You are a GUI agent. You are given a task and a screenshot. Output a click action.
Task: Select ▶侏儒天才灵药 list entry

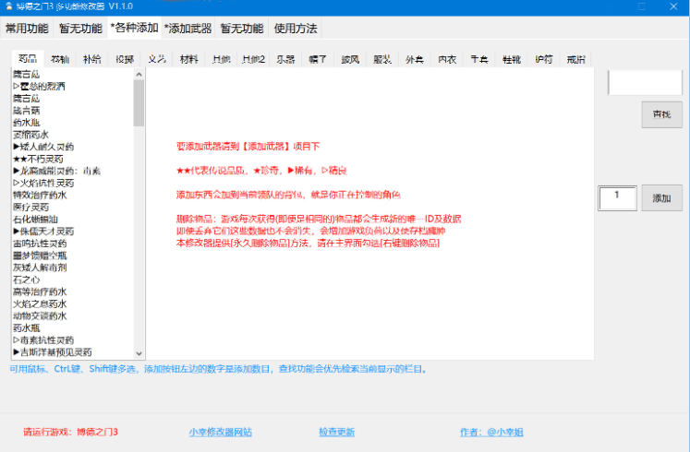[x=73, y=232]
